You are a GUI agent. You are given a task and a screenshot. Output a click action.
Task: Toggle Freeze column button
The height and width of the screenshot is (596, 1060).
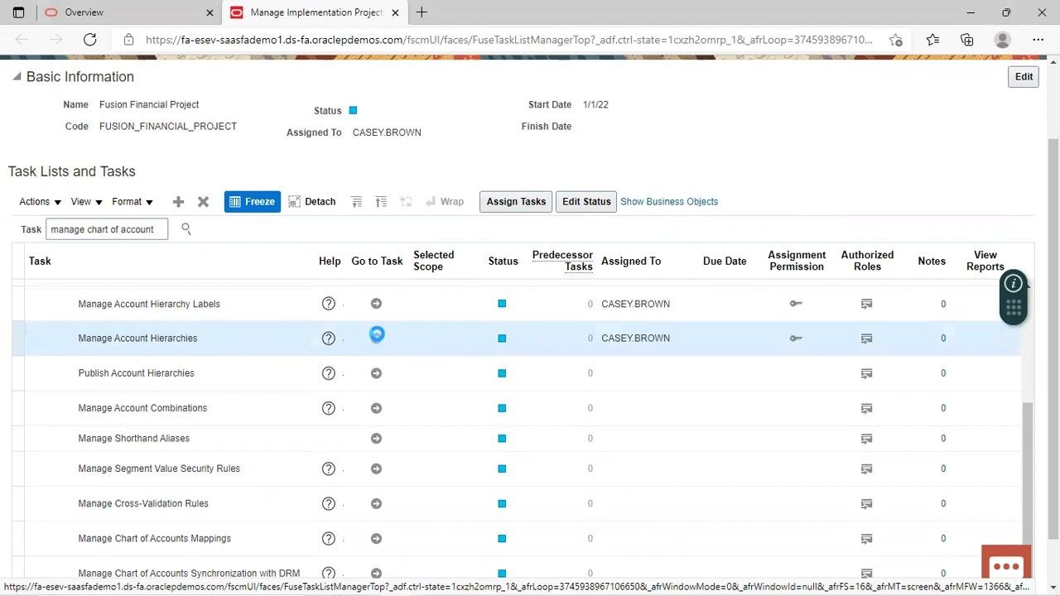pyautogui.click(x=253, y=202)
